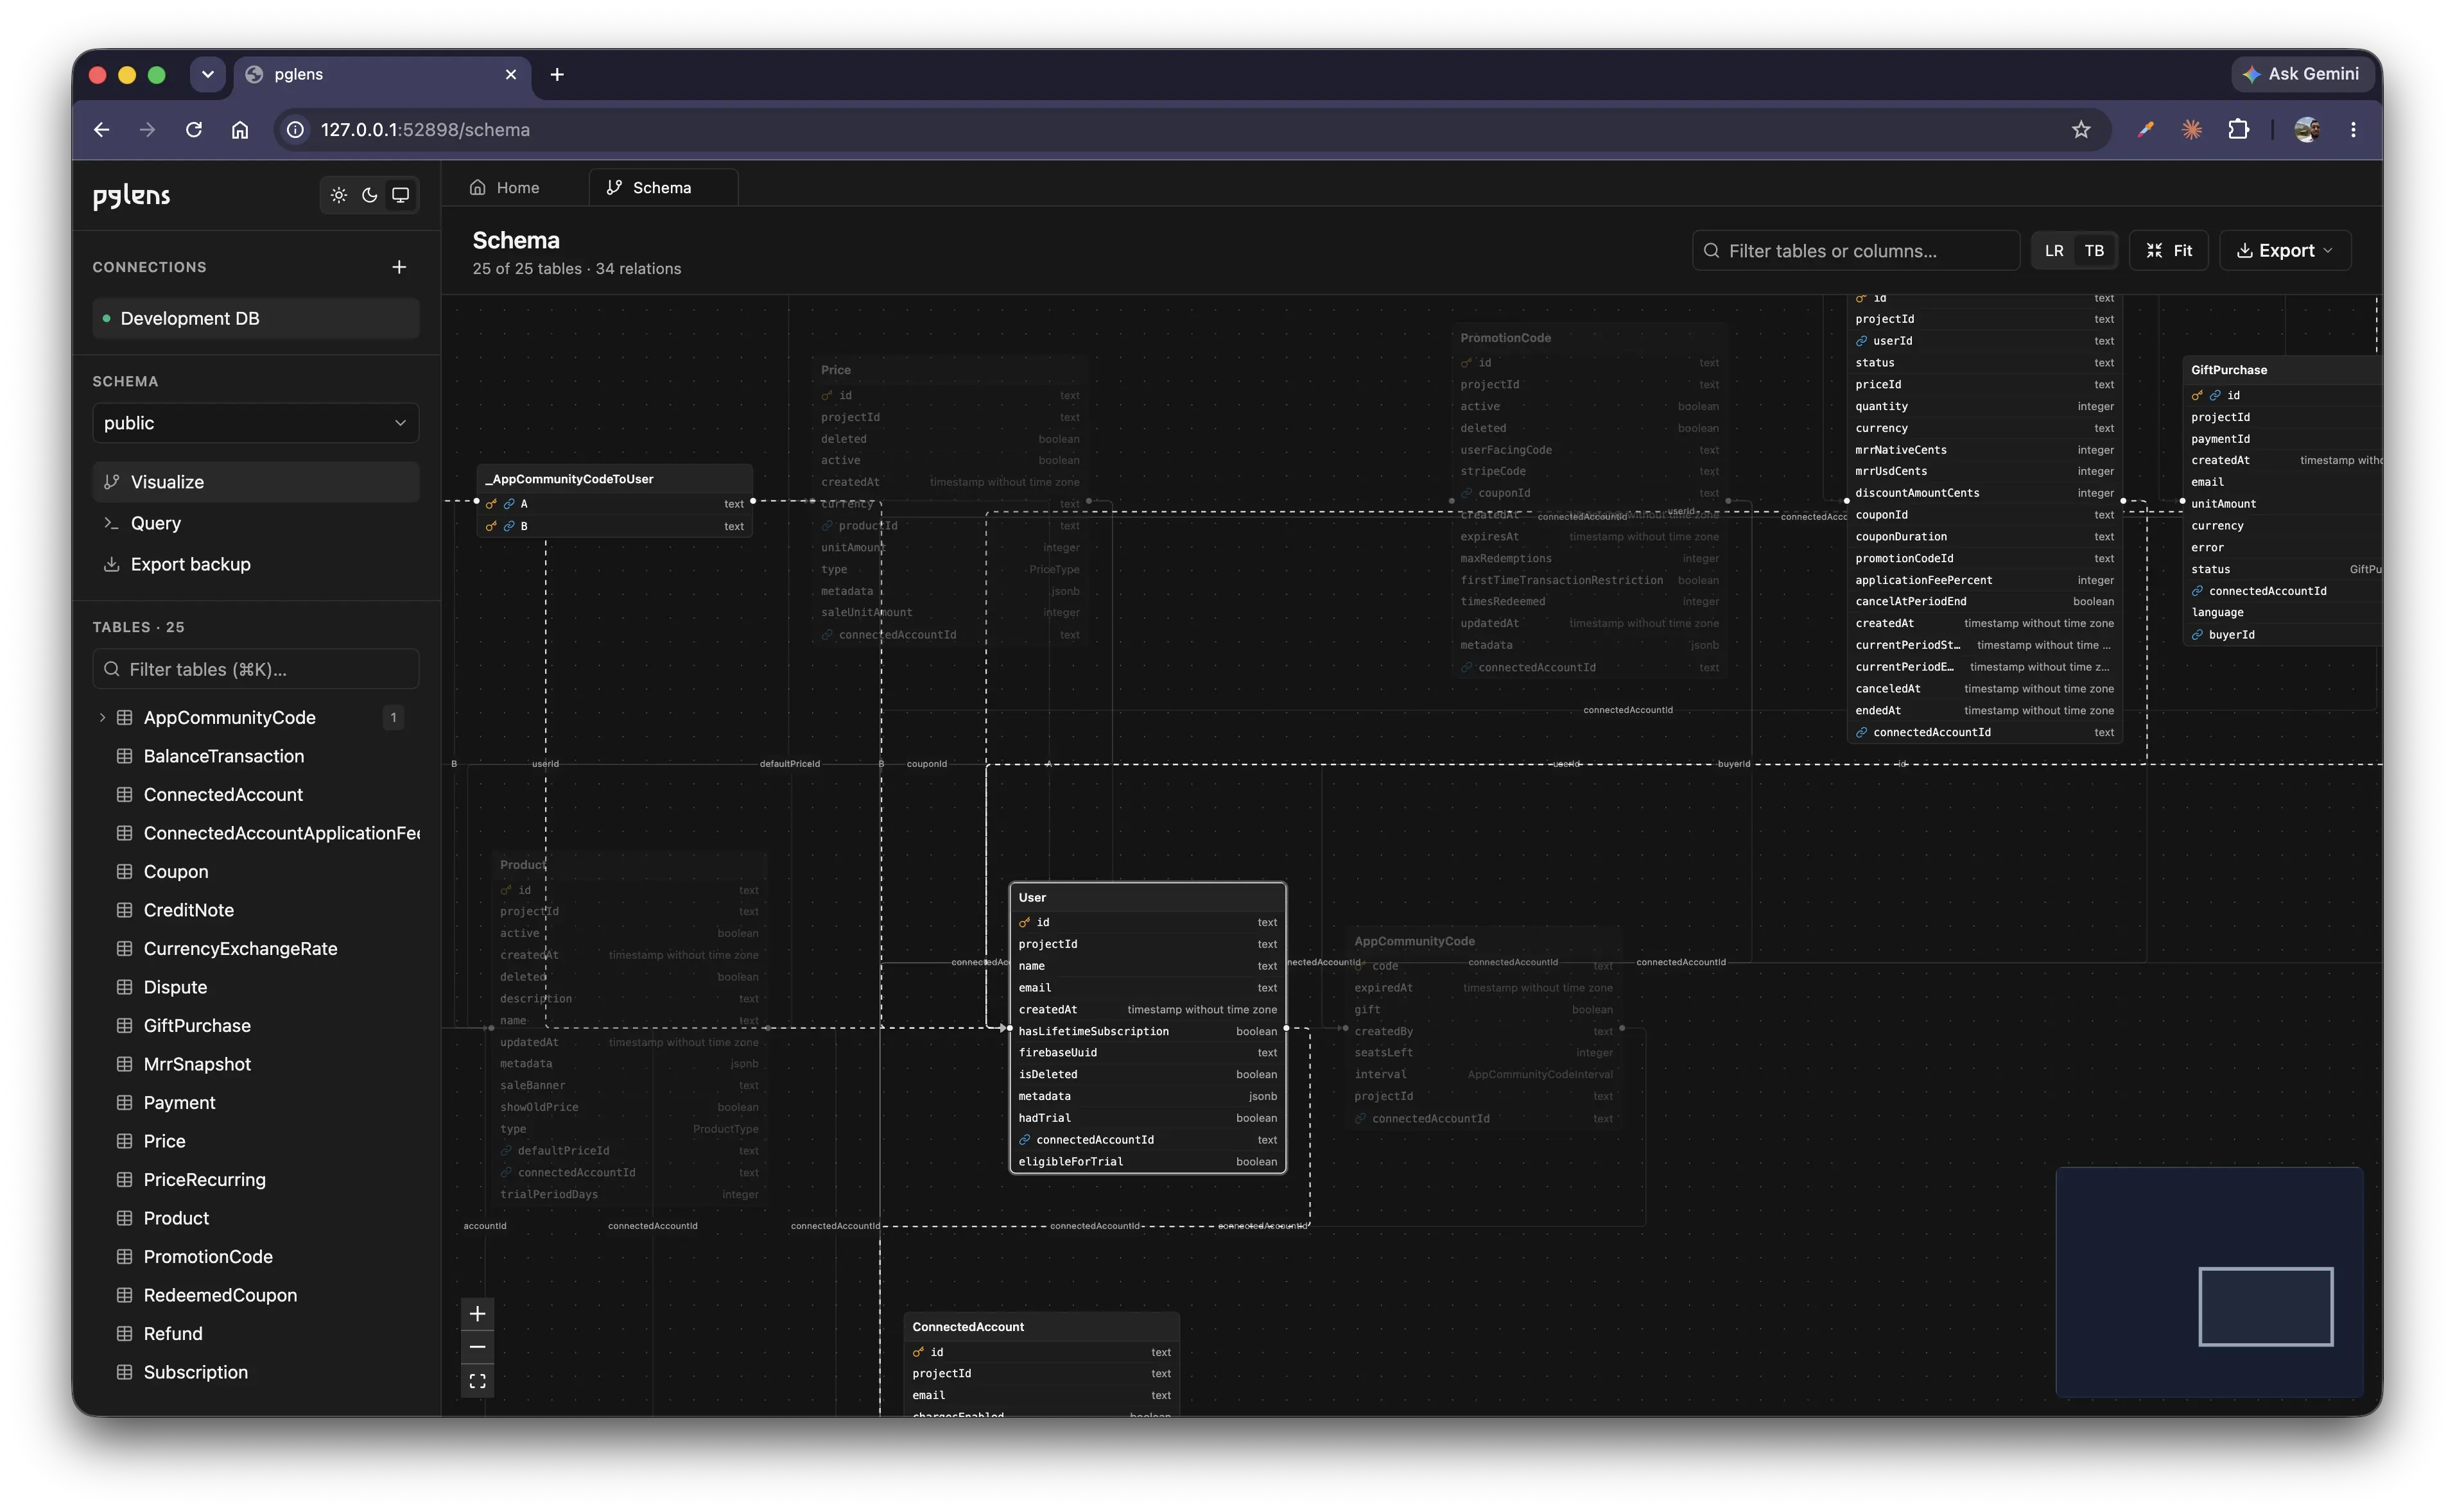This screenshot has width=2455, height=1512.
Task: Select the Development DB connection
Action: pos(255,318)
